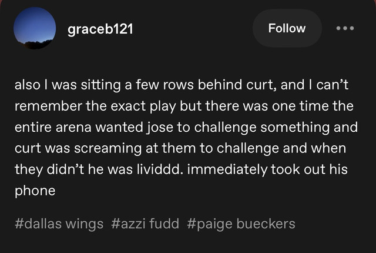Viewport: 376px width, 253px height.
Task: Click the line starting 'they didn't he was'
Action: tap(182, 169)
